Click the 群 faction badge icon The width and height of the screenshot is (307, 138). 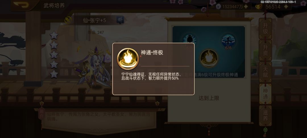point(120,20)
